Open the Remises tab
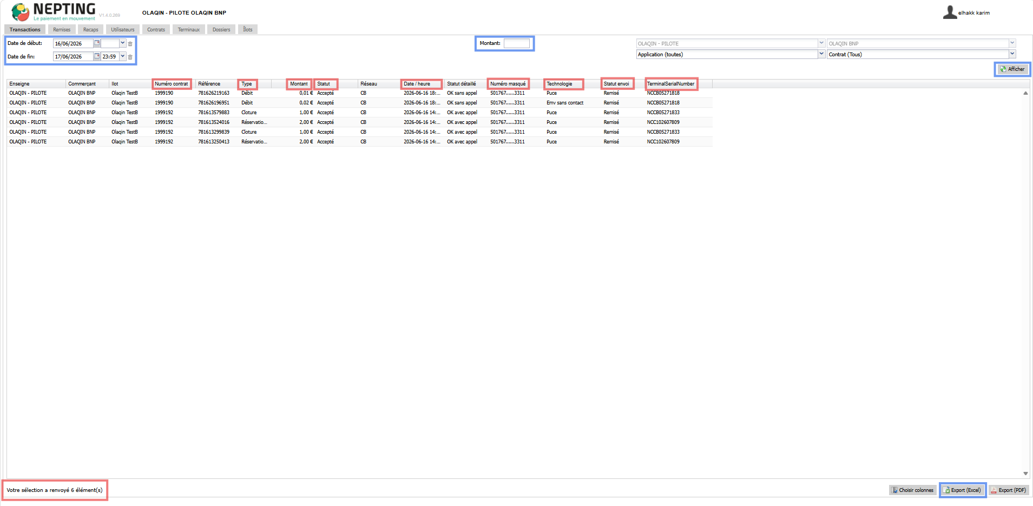 (x=62, y=30)
